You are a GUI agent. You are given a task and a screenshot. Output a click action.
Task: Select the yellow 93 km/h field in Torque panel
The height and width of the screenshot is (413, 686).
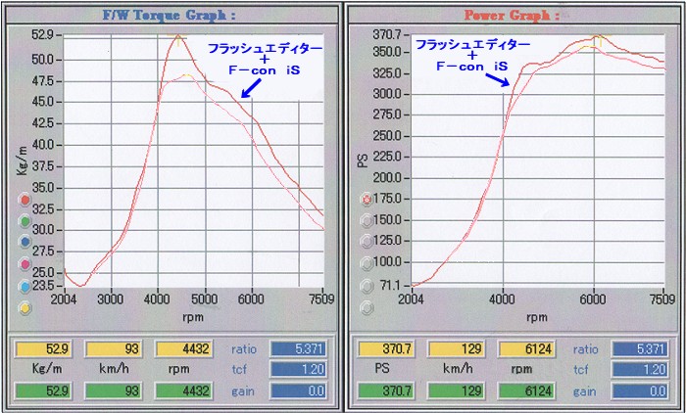click(114, 349)
